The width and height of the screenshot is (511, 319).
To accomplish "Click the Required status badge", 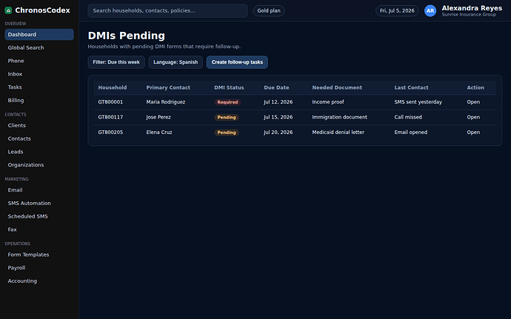I will click(227, 102).
